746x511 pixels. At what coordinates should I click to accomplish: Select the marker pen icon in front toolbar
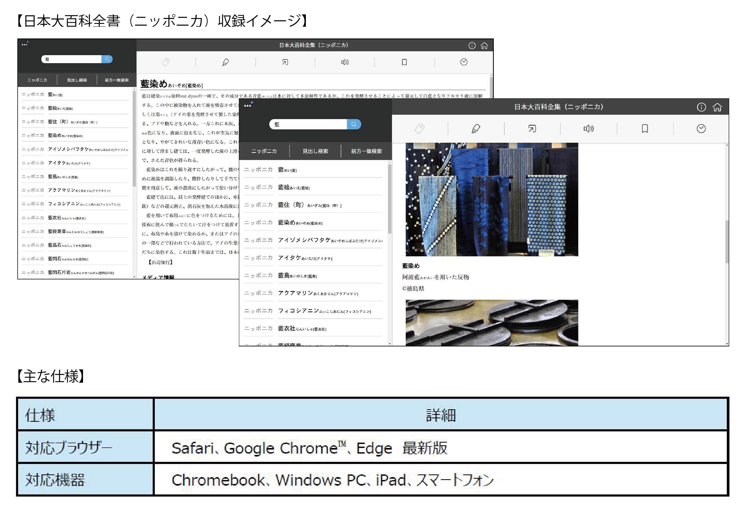coord(476,129)
